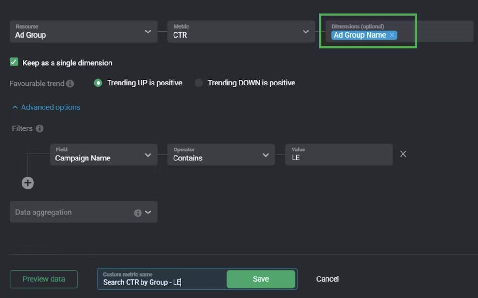Collapse the Advanced options section
Screen dimensions: 478x298
pos(45,107)
